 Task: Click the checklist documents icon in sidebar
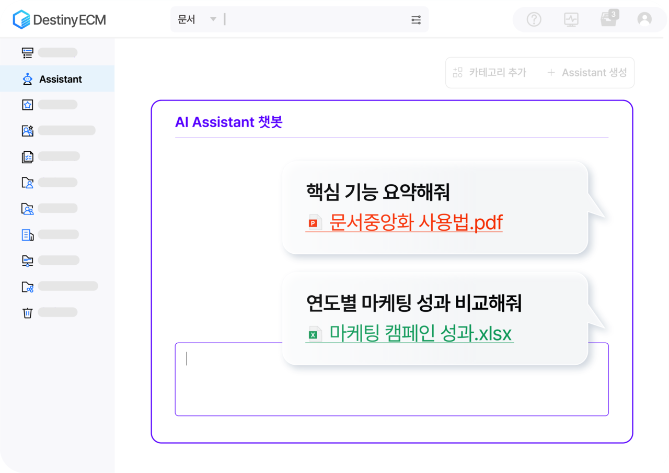[x=27, y=156]
